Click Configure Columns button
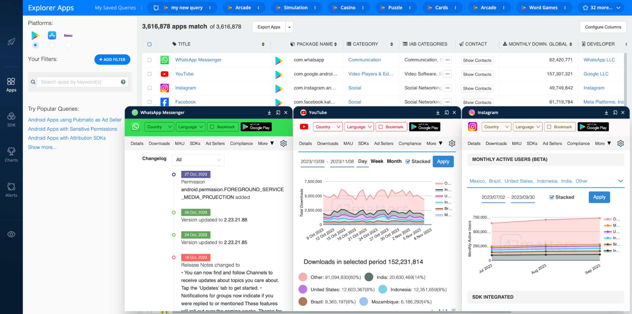The image size is (632, 314). (x=603, y=27)
